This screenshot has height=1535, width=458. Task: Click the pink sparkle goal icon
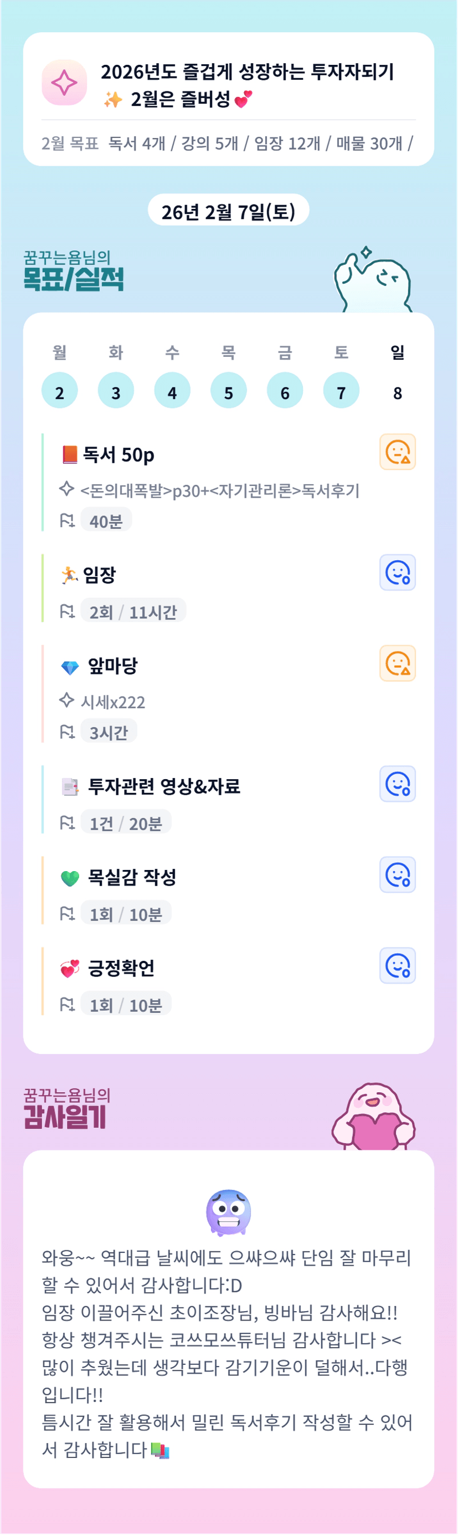tap(64, 83)
